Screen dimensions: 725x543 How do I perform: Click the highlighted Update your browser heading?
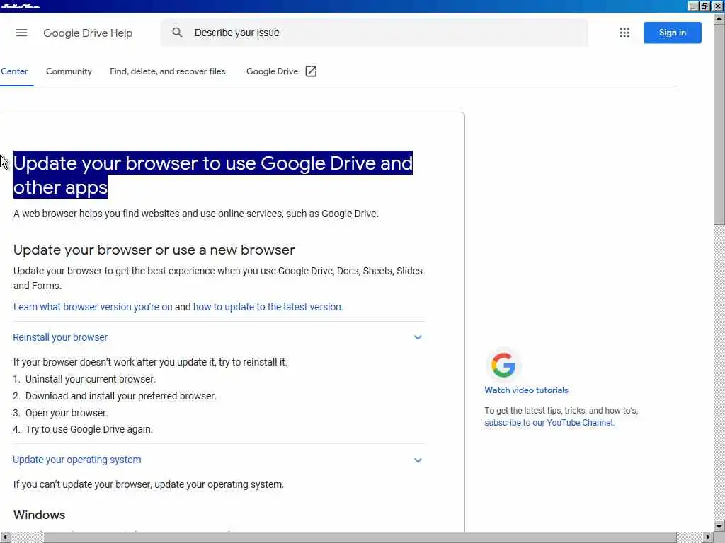click(x=212, y=175)
